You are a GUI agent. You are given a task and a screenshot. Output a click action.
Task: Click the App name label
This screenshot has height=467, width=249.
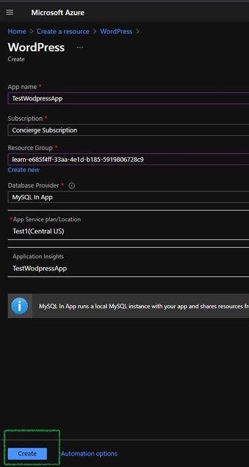23,87
